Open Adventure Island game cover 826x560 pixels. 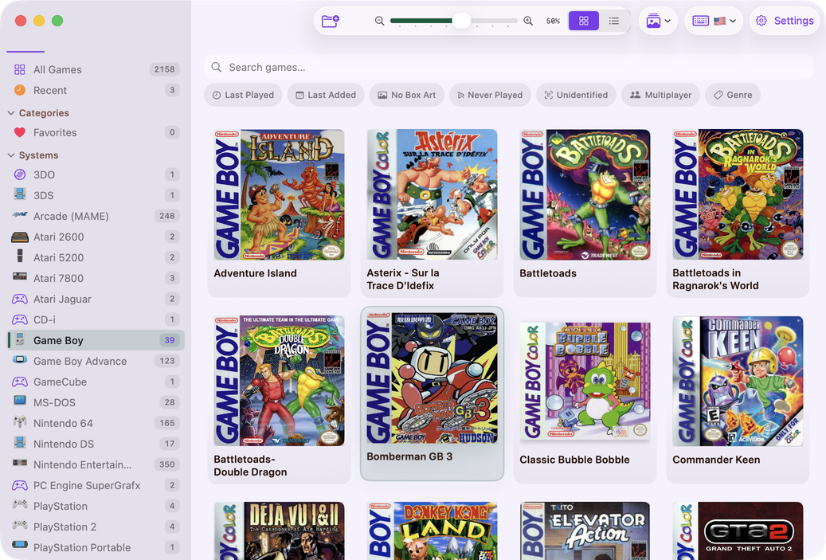tap(280, 194)
